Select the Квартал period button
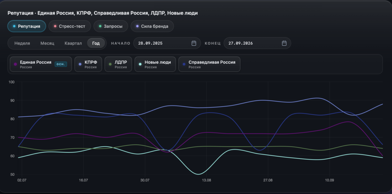The height and width of the screenshot is (194, 392). pyautogui.click(x=73, y=43)
